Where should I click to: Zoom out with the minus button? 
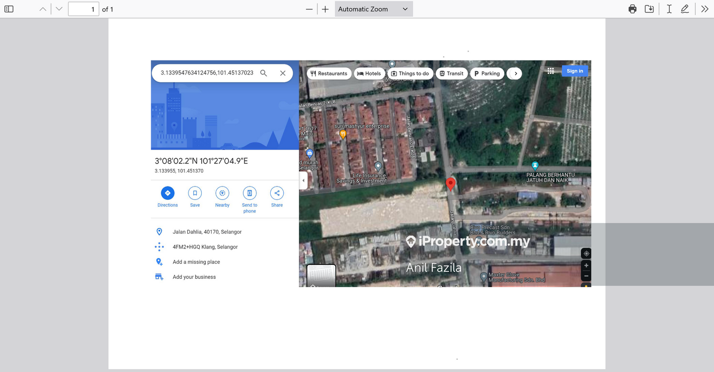[309, 9]
